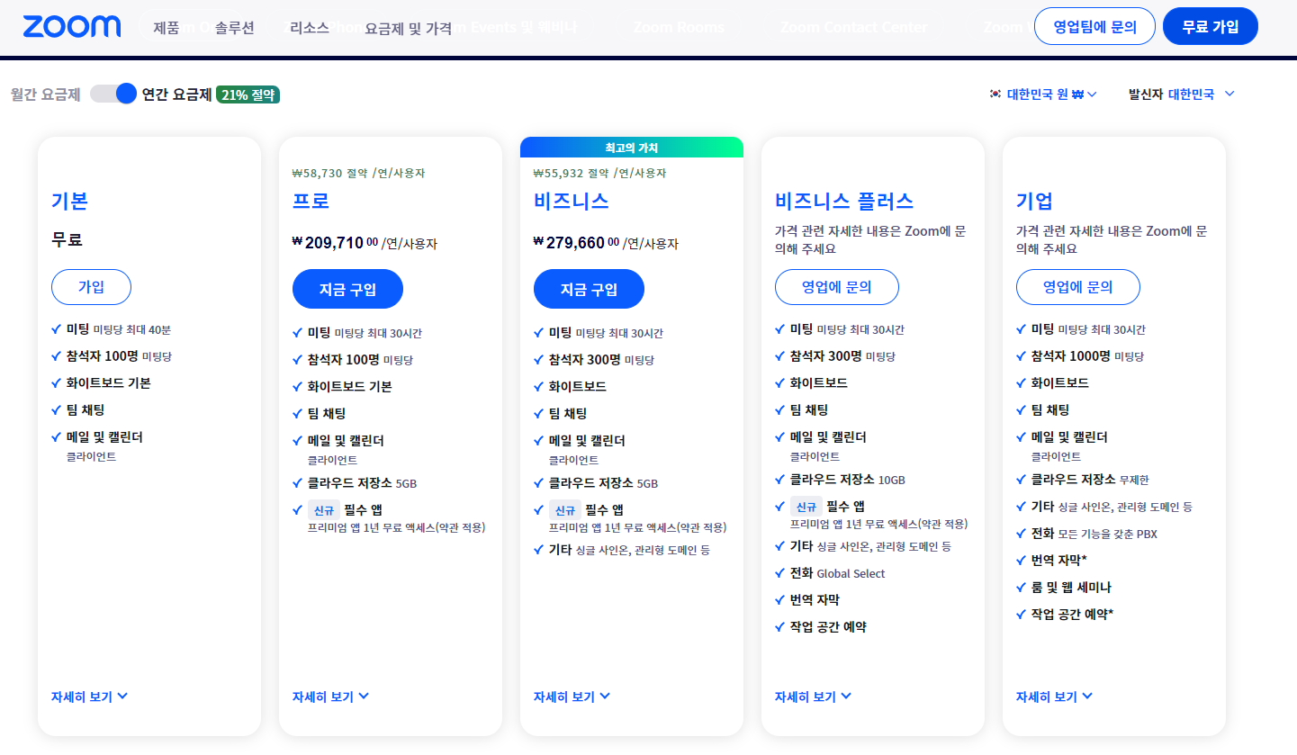Screen dimensions: 1297x755
Task: Toggle the monthly/annual billing switch
Action: (x=113, y=94)
